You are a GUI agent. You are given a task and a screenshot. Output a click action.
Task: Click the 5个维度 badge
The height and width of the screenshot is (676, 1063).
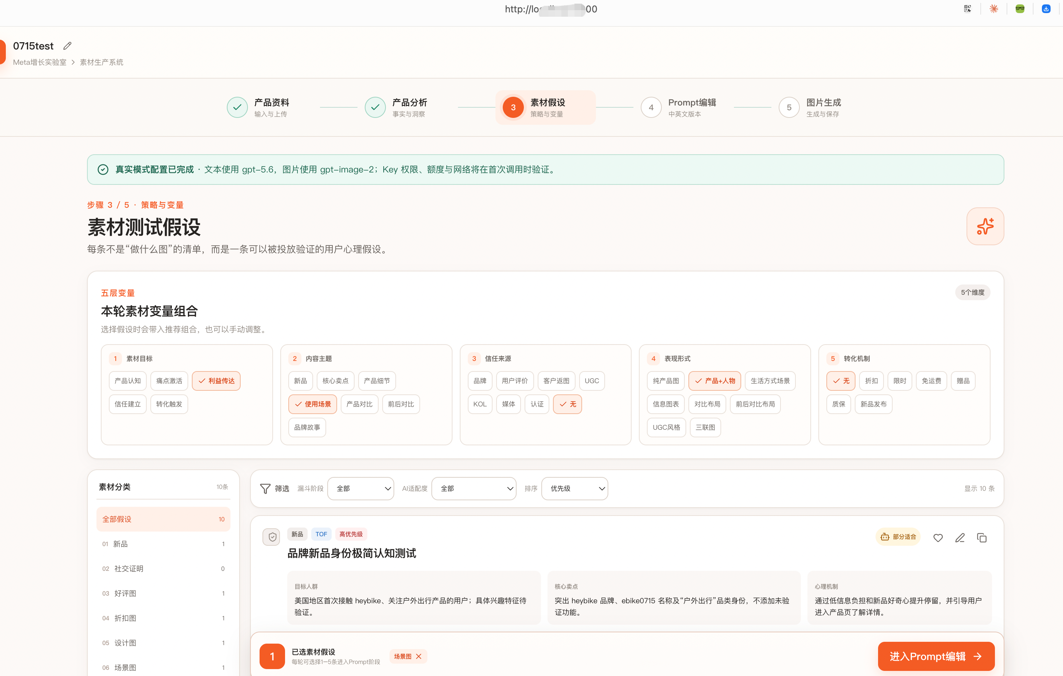[972, 293]
